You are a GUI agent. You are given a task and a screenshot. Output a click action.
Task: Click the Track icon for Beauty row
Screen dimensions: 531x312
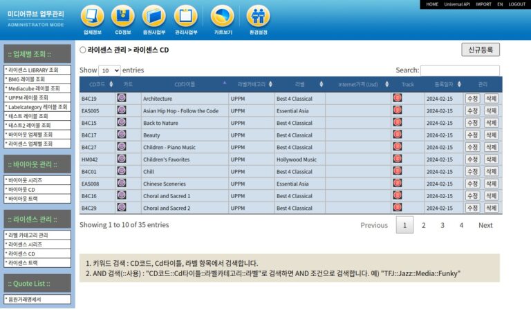pyautogui.click(x=398, y=135)
